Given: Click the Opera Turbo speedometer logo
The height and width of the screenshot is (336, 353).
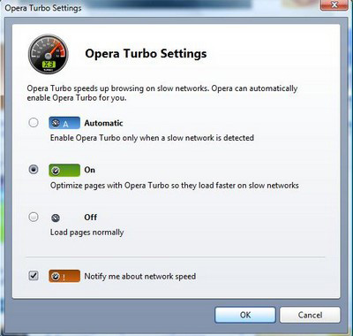Looking at the screenshot, I should (48, 54).
